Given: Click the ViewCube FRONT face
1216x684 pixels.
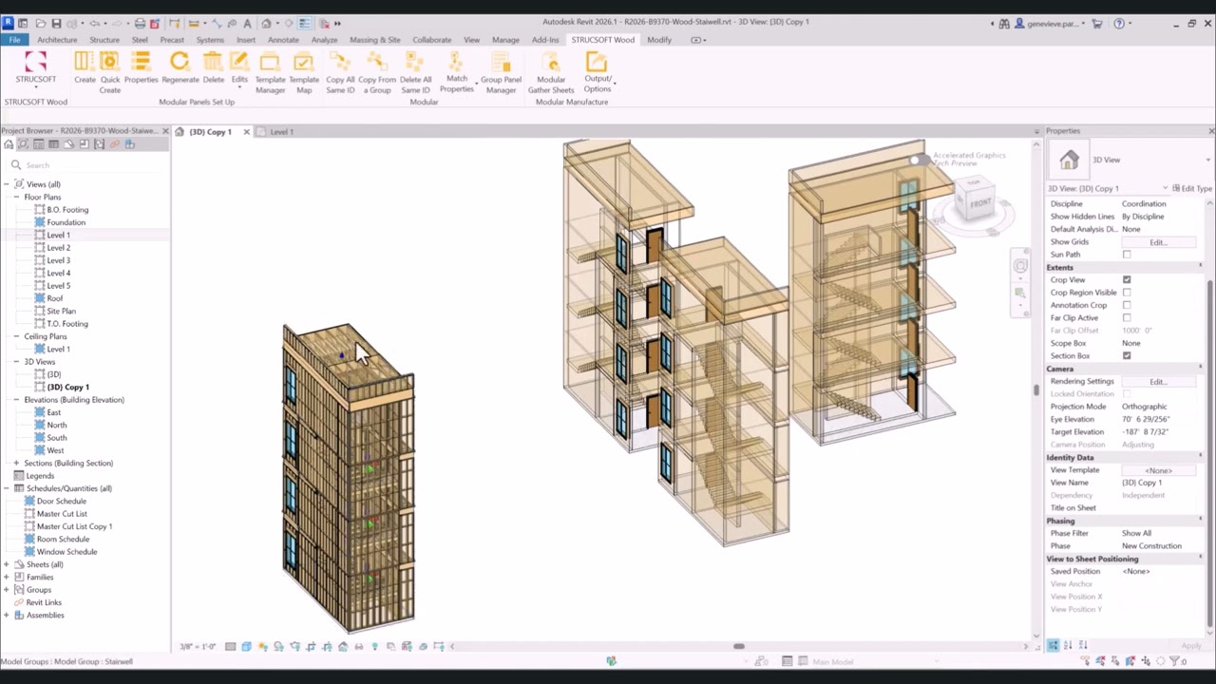Looking at the screenshot, I should click(979, 202).
